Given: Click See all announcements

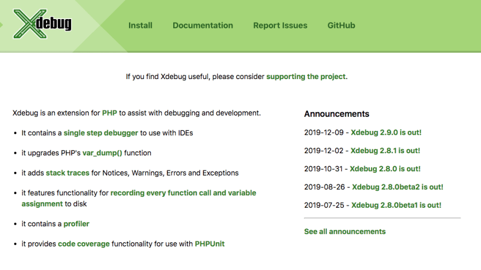Looking at the screenshot, I should click(x=345, y=232).
